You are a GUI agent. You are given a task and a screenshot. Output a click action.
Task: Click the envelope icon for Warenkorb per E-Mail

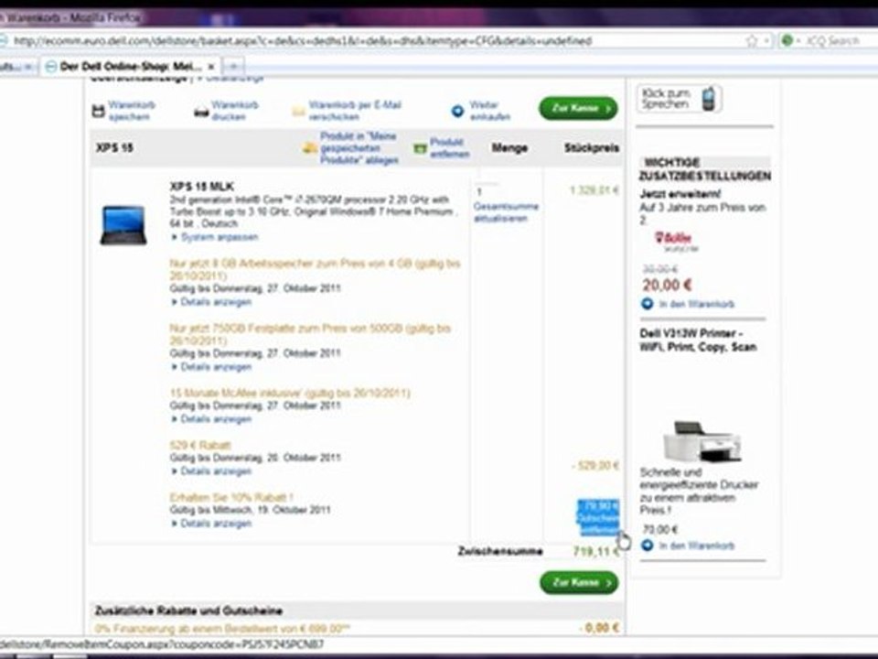click(x=299, y=112)
